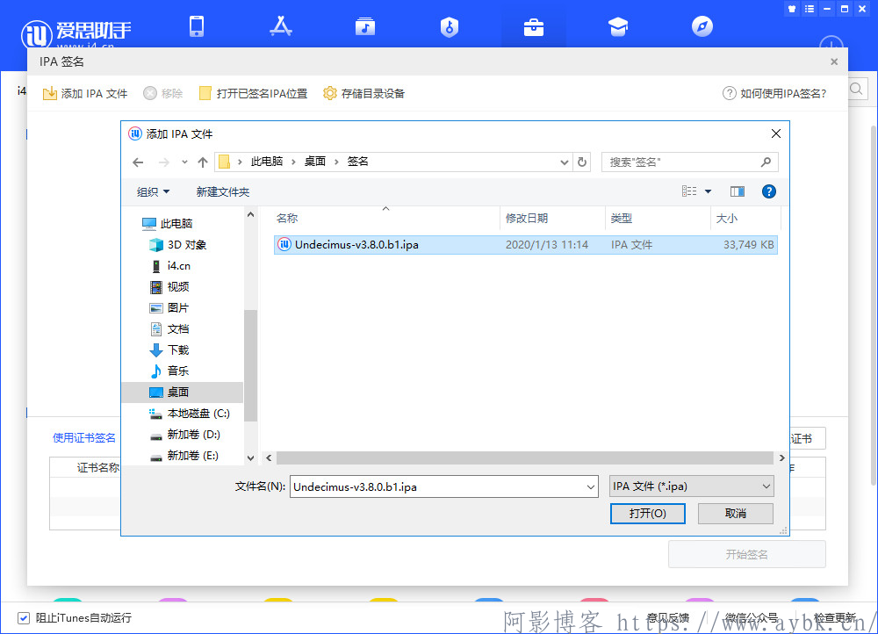This screenshot has height=634, width=878.
Task: Close the 添加 IPA 文件 dialog
Action: click(x=775, y=133)
